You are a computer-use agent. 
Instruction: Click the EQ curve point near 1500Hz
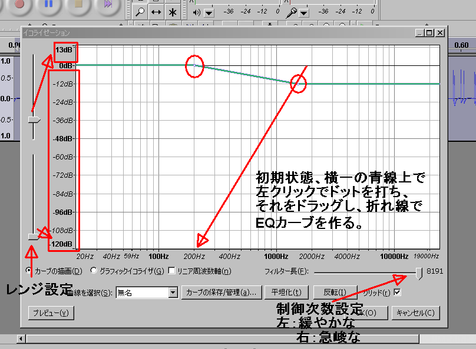298,84
